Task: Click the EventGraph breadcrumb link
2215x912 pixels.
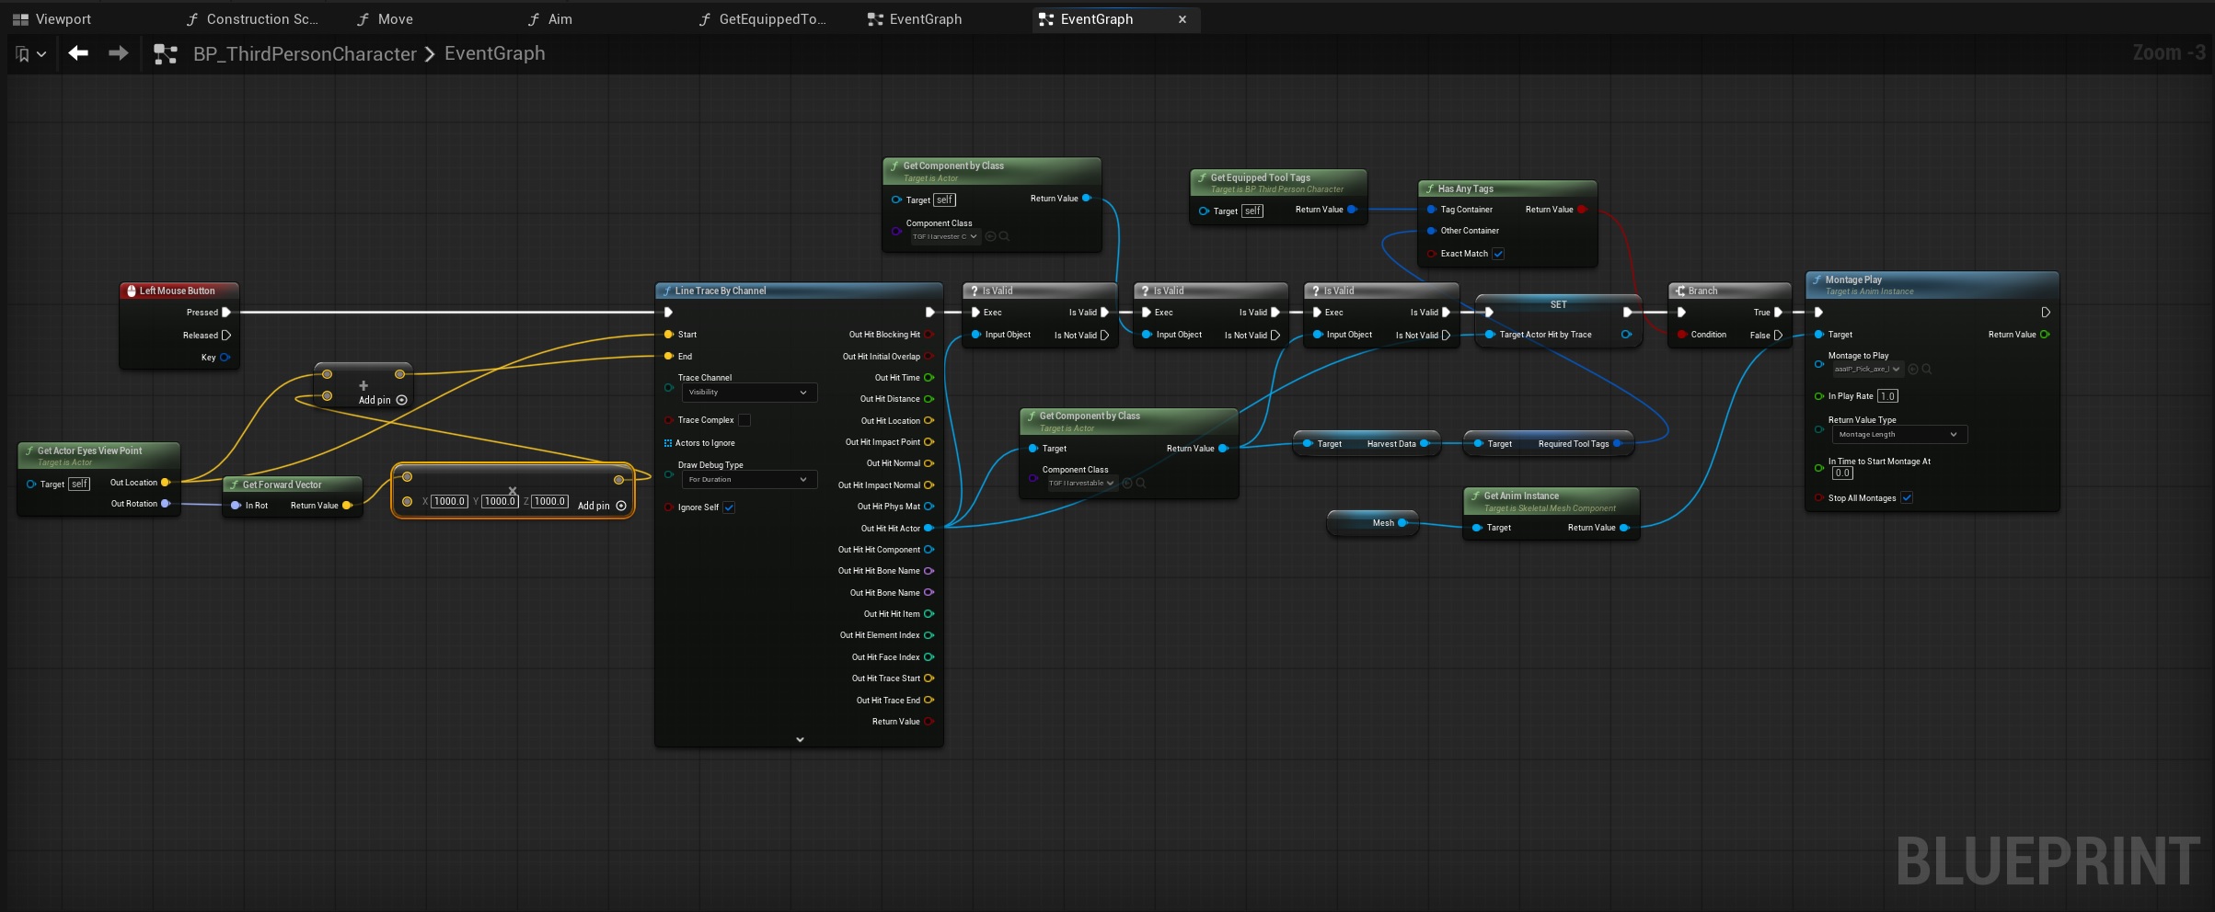Action: 495,54
